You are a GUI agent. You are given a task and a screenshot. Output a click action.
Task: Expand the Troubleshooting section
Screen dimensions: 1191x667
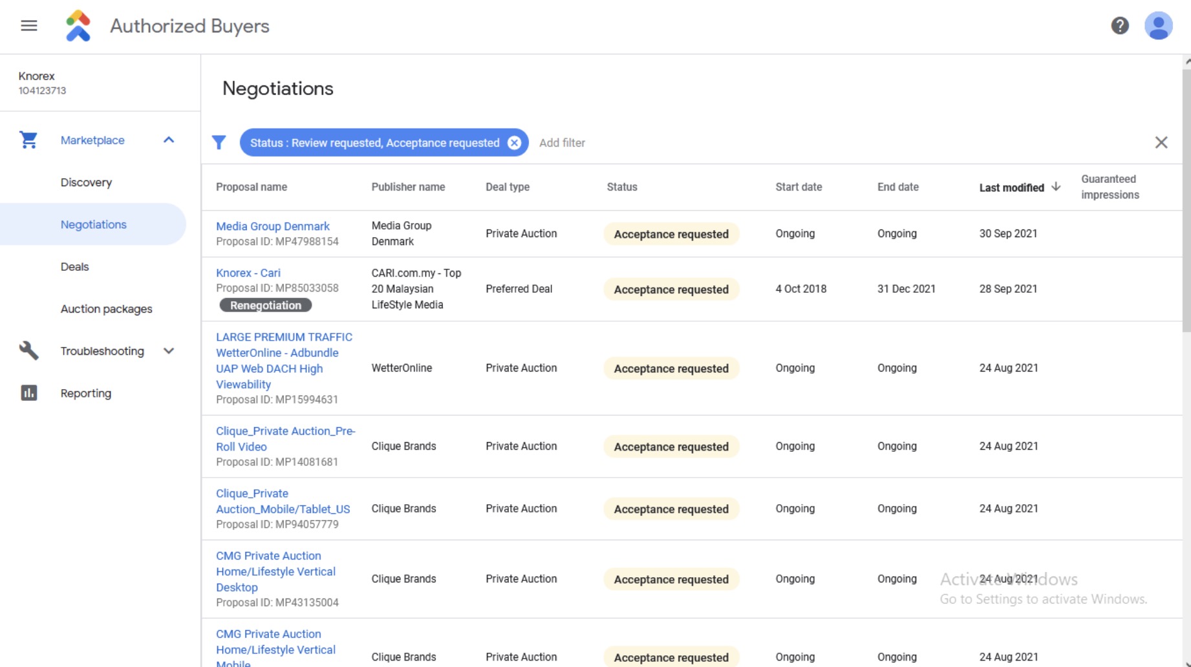point(169,351)
